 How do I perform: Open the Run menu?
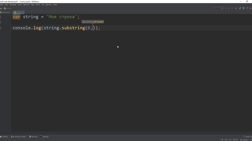[33, 5]
